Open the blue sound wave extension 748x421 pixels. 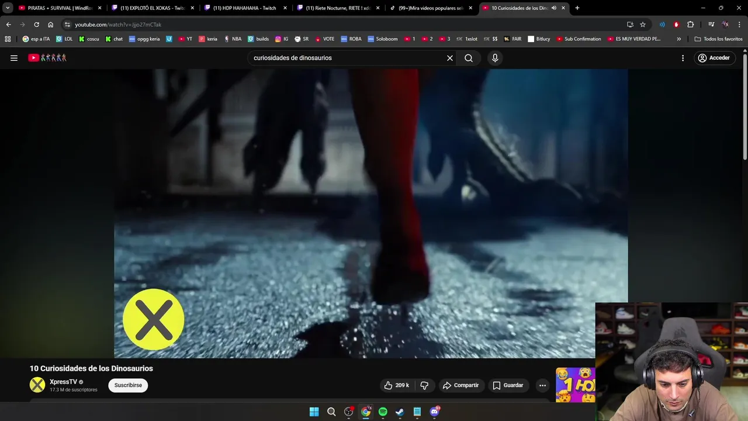[662, 25]
